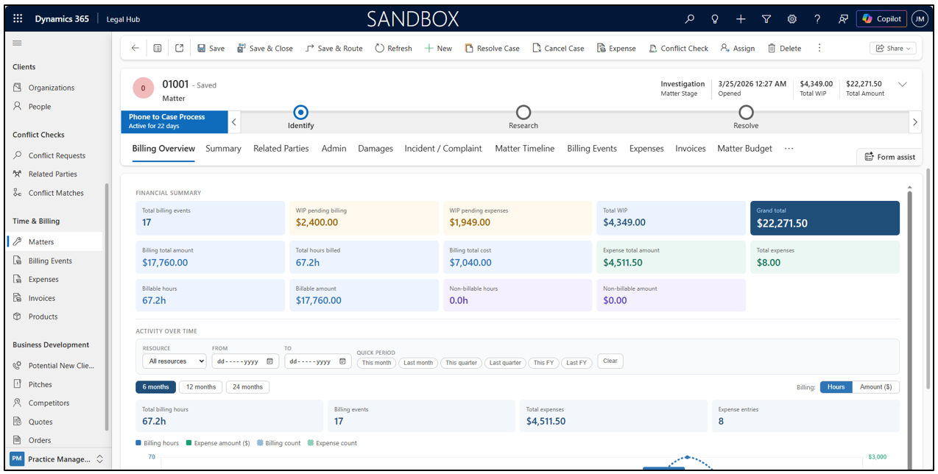
Task: Open the Share dropdown button
Action: (893, 48)
